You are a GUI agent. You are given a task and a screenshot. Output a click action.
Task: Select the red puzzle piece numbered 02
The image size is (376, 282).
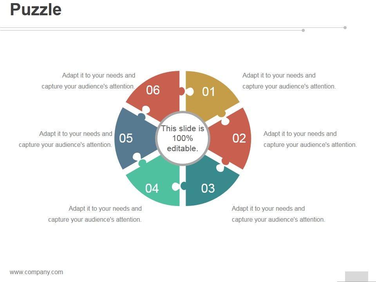pyautogui.click(x=235, y=138)
